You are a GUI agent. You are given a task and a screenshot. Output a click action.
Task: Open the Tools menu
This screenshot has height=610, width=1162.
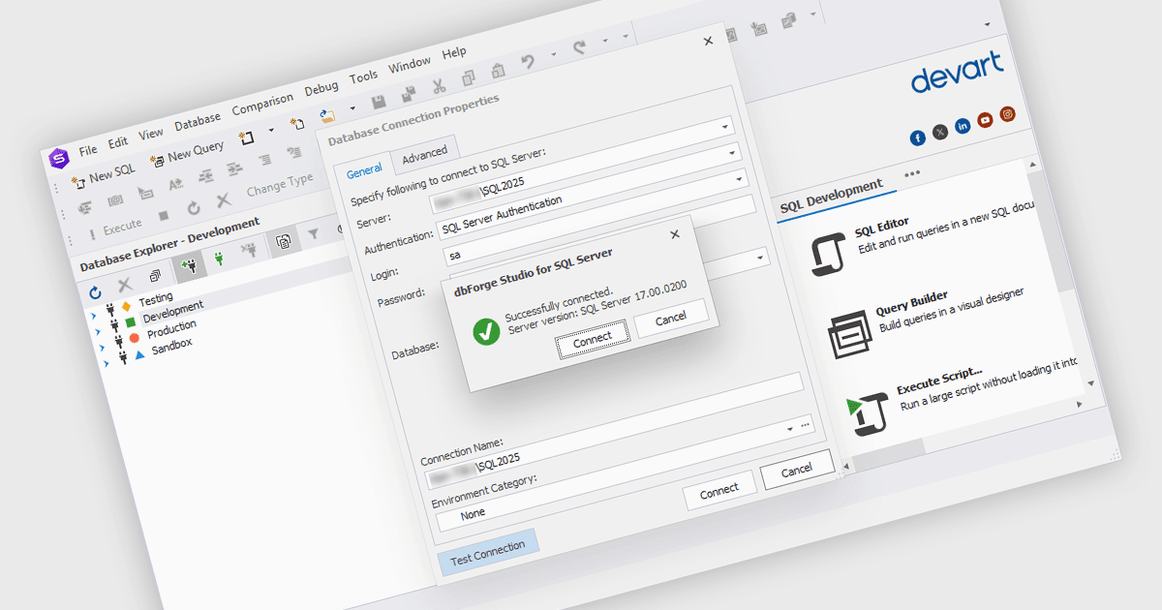pyautogui.click(x=363, y=77)
